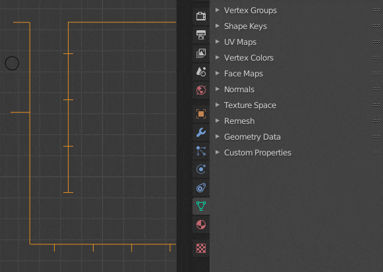
Task: Click the Vertex Colors panel grip handle
Action: [376, 57]
